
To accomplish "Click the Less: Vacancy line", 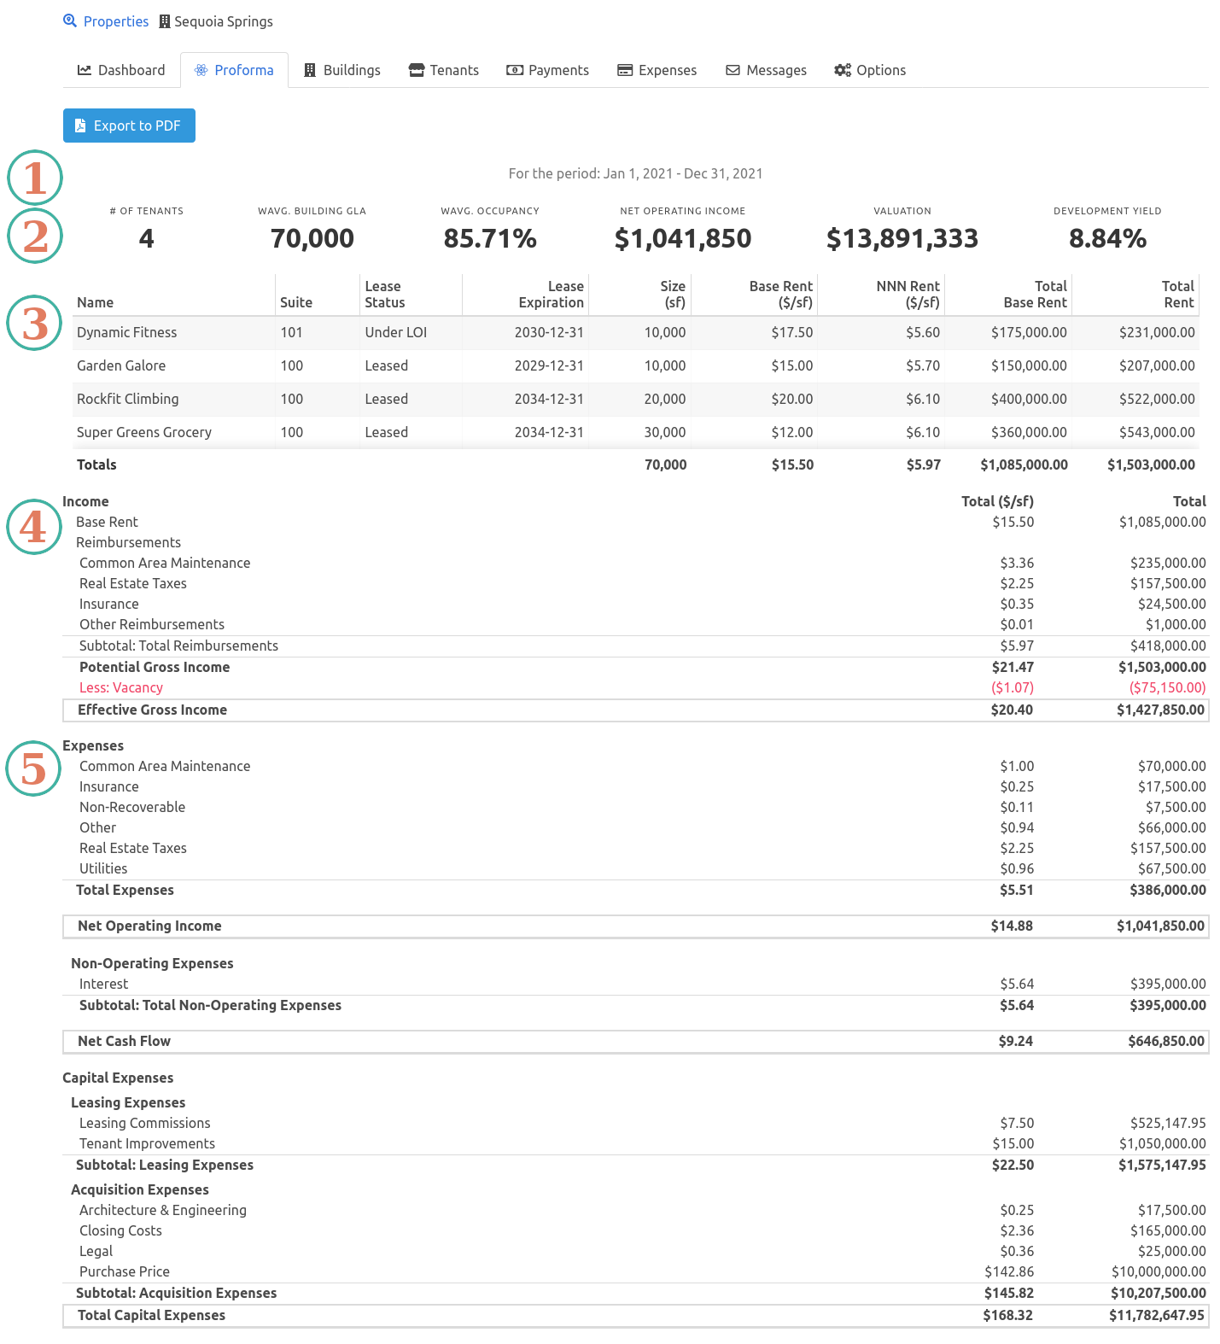I will point(636,687).
